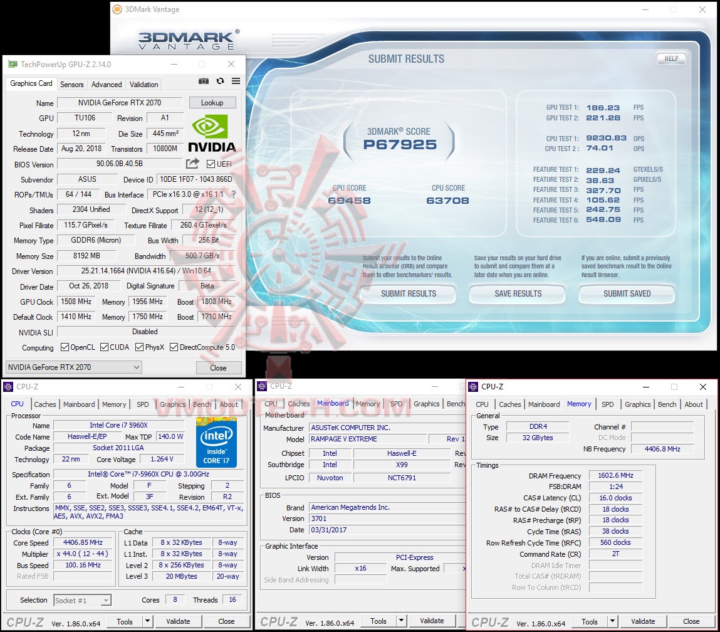Click the Lookup button in GPU-Z
This screenshot has width=720, height=632.
tap(212, 103)
